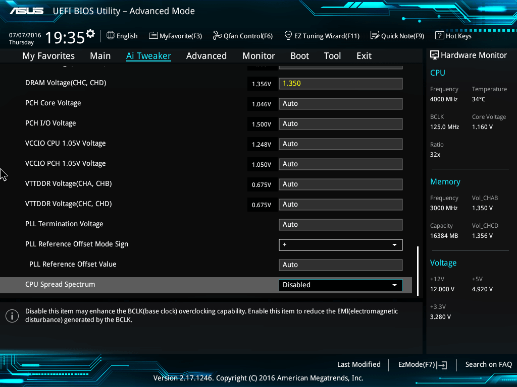Click the CPU frequency 4000 MHz value

tap(443, 99)
